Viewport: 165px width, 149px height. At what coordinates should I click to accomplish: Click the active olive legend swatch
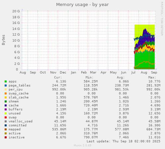coord(6,133)
